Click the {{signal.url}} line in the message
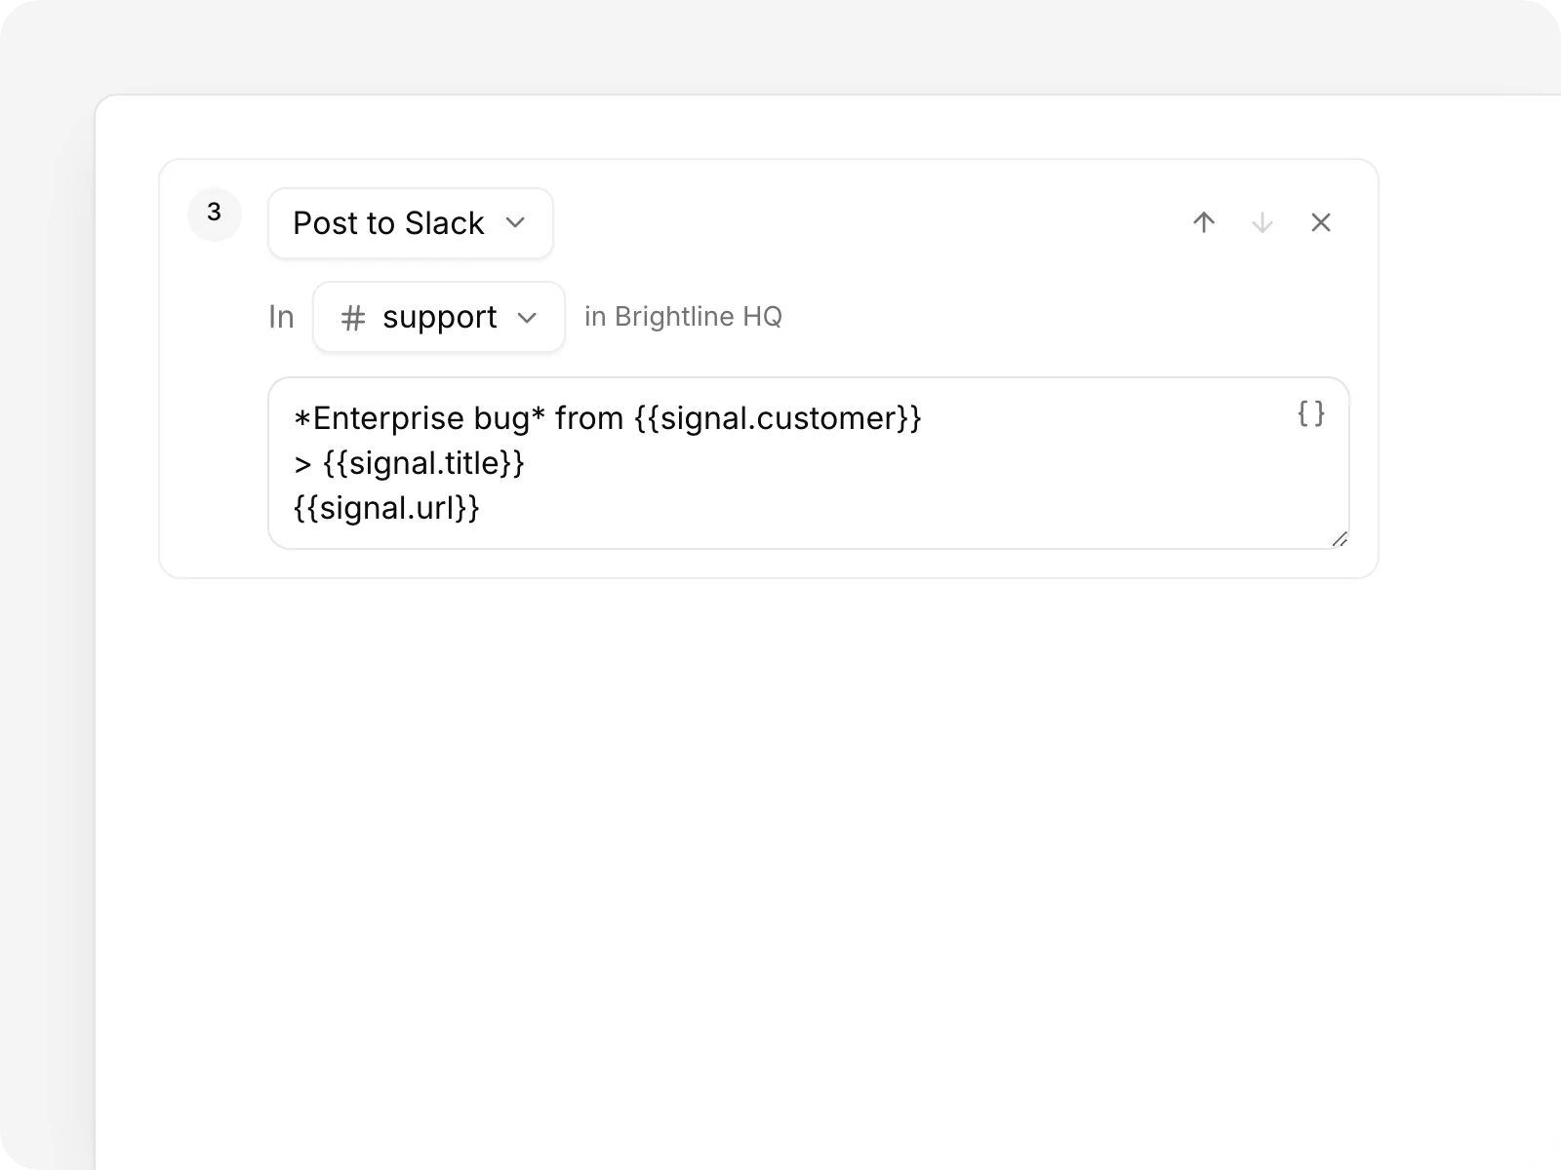 click(387, 508)
